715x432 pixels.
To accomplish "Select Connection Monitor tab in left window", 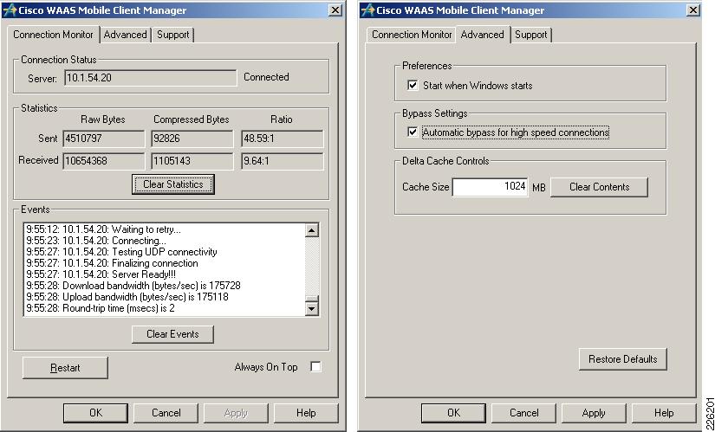I will pyautogui.click(x=53, y=34).
